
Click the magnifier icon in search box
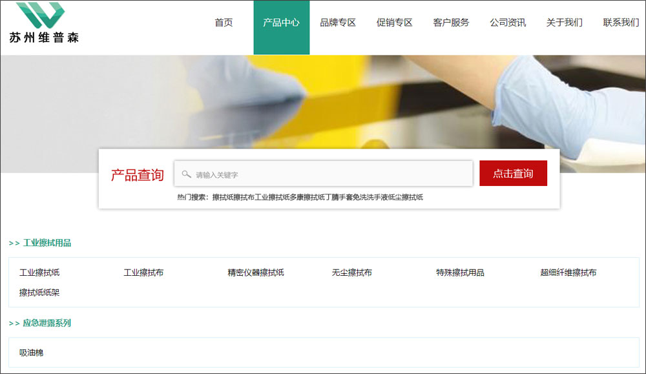tap(186, 174)
